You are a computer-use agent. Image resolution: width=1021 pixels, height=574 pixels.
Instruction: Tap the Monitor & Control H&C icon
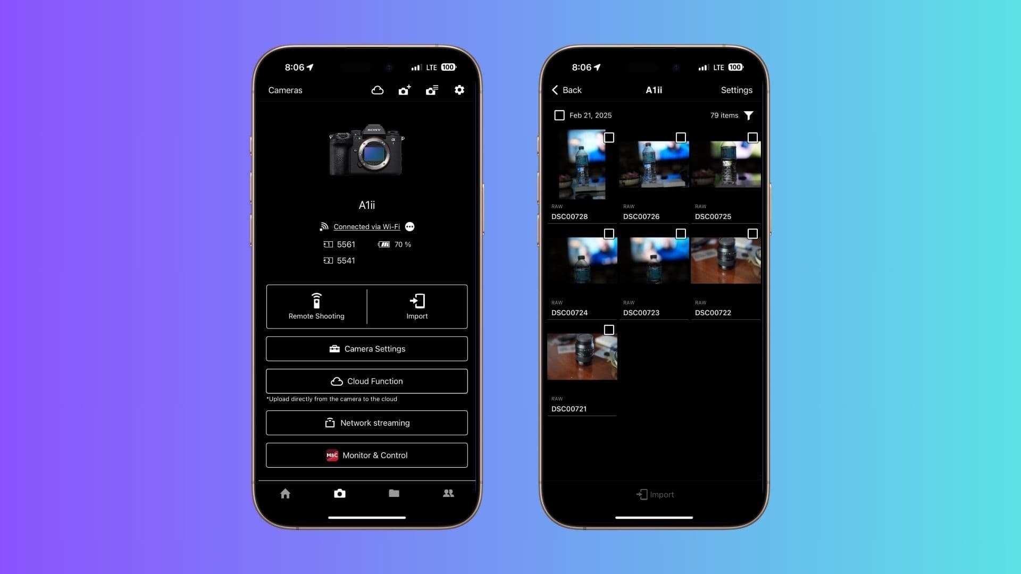pyautogui.click(x=331, y=455)
